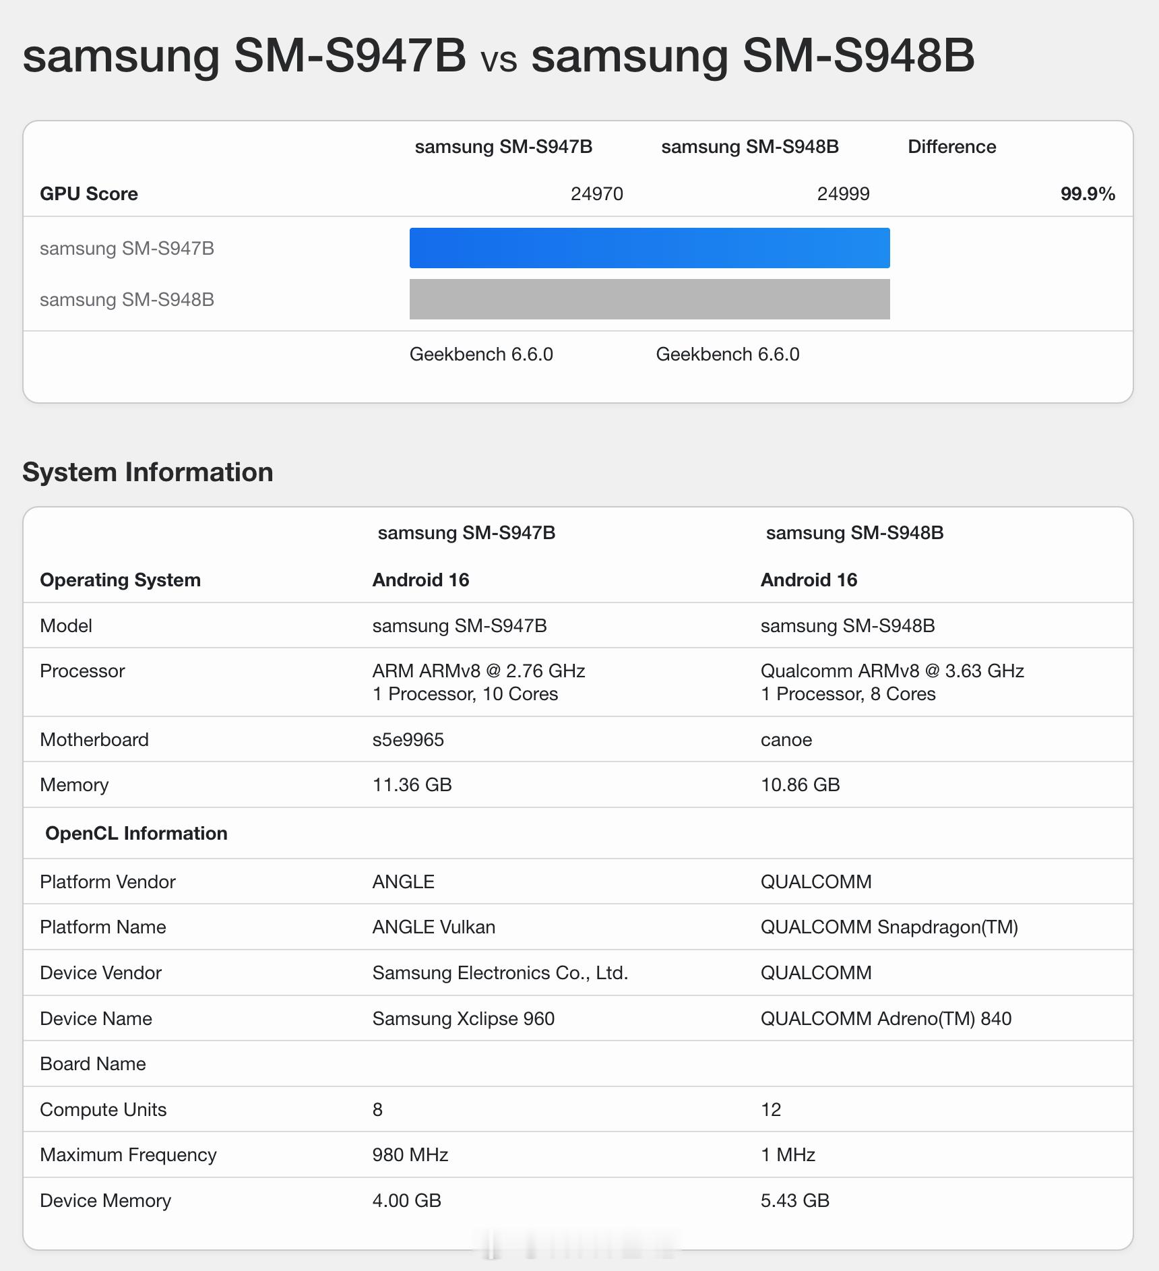1159x1271 pixels.
Task: Click samsung SM-S948B in the Model row
Action: pos(848,626)
